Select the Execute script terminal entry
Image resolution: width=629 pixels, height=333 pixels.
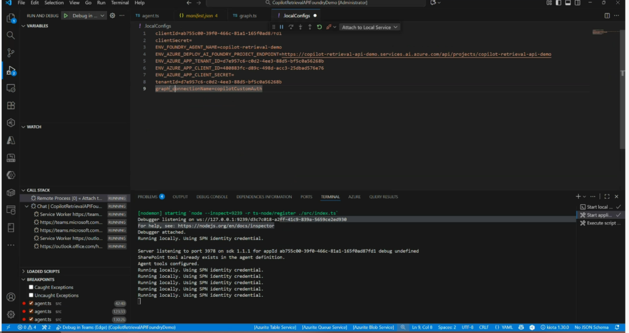(x=602, y=223)
